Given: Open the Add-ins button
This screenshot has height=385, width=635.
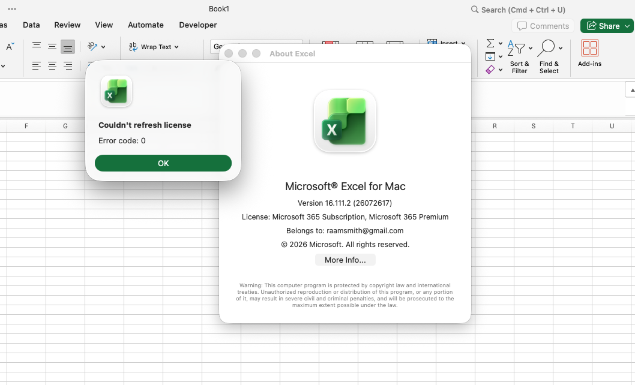Looking at the screenshot, I should (589, 53).
